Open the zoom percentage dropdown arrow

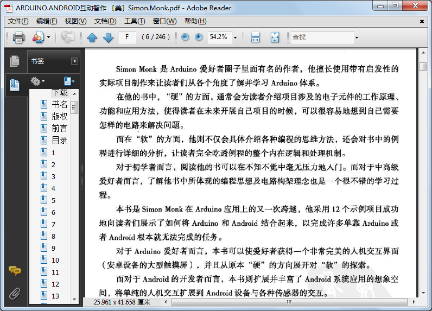coord(235,37)
